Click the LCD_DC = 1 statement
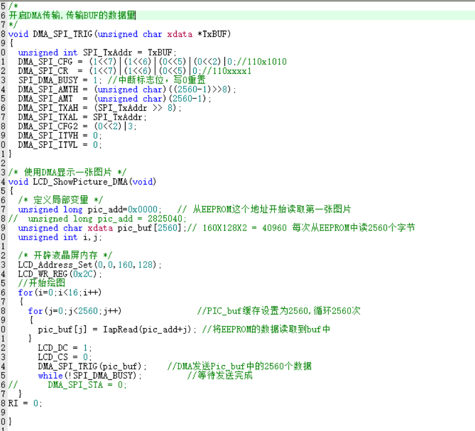This screenshot has width=475, height=431. tap(65, 348)
